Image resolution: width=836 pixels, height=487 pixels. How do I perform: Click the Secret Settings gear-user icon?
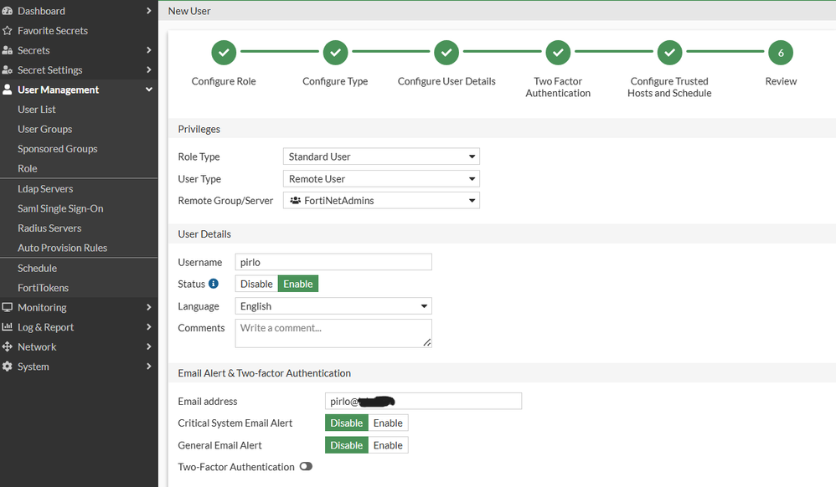pos(7,69)
